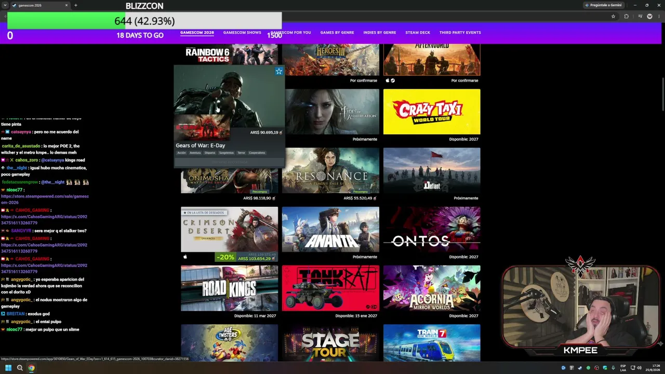665x374 pixels.
Task: Close the gamescom 2026 browser tab
Action: 66,5
